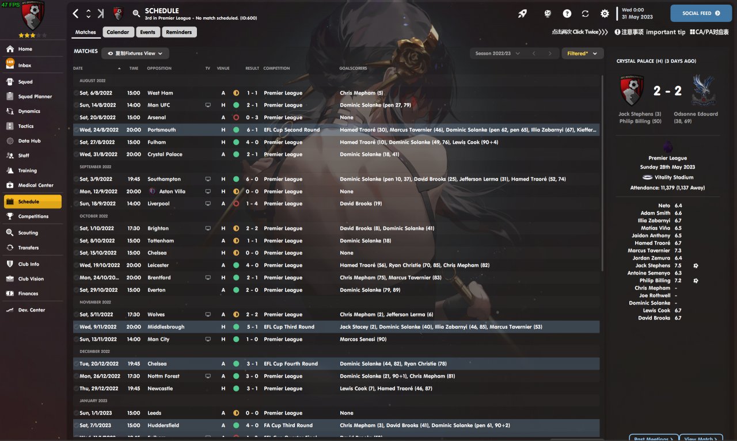
Task: Toggle the circle checkbox for Arsenal match
Action: click(x=77, y=117)
